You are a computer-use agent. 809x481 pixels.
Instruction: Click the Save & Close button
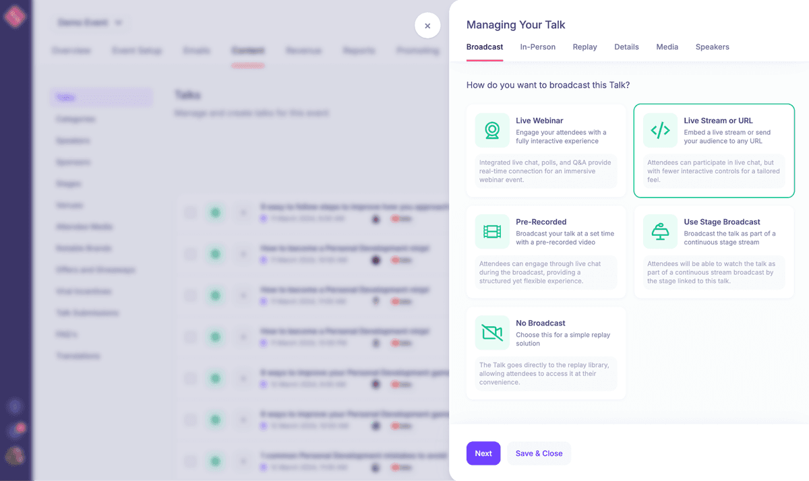(x=539, y=453)
